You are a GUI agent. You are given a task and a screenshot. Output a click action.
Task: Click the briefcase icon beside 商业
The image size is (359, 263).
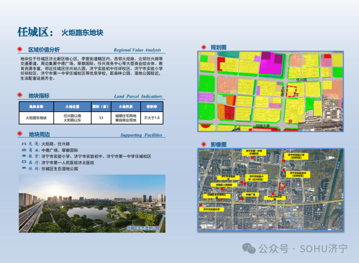(24, 150)
